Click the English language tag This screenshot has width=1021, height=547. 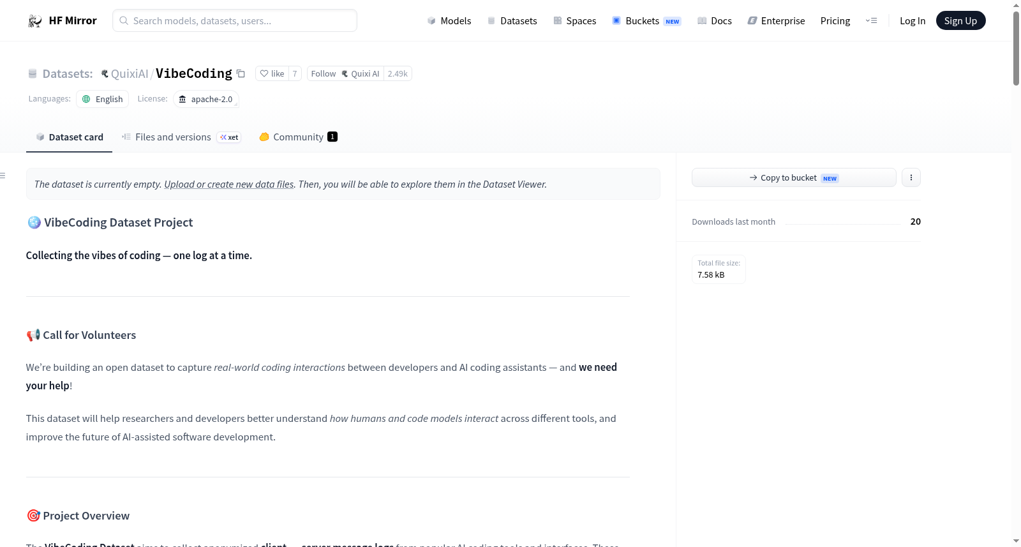[x=102, y=99]
